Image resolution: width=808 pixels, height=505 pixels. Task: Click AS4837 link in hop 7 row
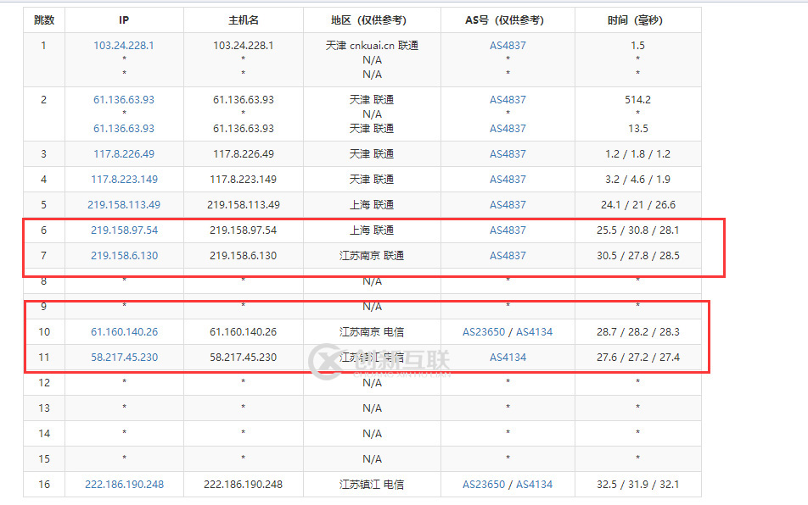tap(508, 256)
